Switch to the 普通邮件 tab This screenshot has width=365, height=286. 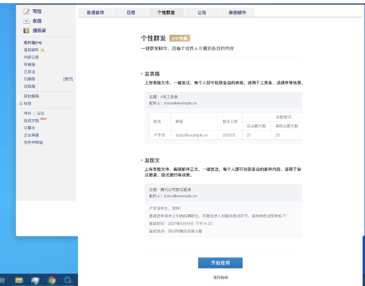pyautogui.click(x=96, y=12)
